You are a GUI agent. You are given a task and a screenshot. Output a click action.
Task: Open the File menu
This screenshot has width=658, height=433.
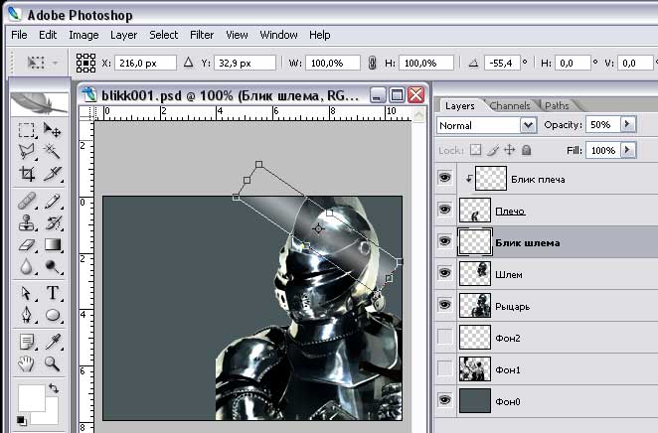coord(19,35)
